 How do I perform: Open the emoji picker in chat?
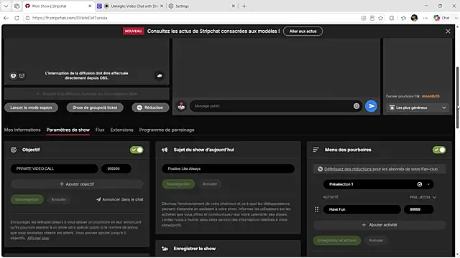point(356,106)
